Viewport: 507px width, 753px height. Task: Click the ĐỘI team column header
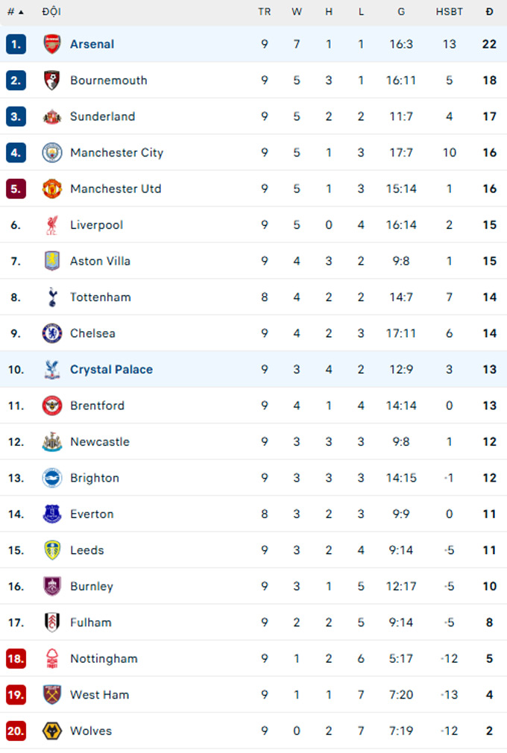[51, 12]
